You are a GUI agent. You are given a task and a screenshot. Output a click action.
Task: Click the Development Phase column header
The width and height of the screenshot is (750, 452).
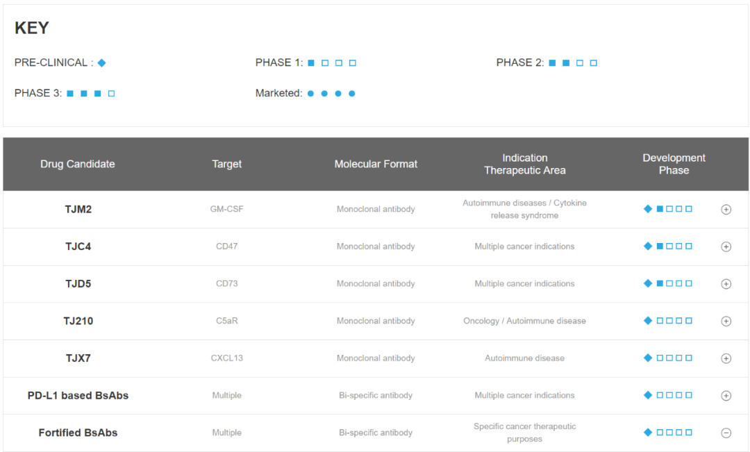(674, 165)
